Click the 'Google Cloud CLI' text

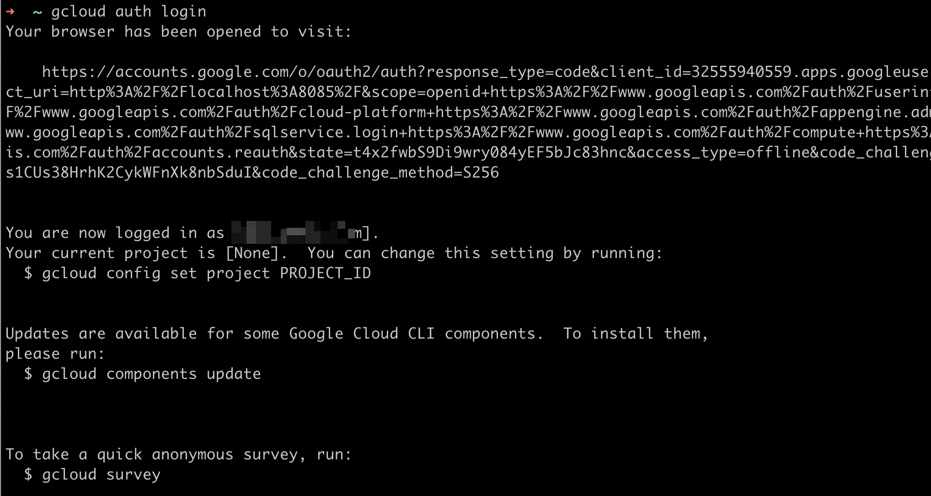point(362,334)
